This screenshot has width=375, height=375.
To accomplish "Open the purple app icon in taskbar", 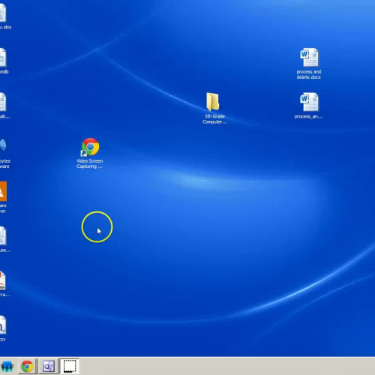I will tap(49, 367).
